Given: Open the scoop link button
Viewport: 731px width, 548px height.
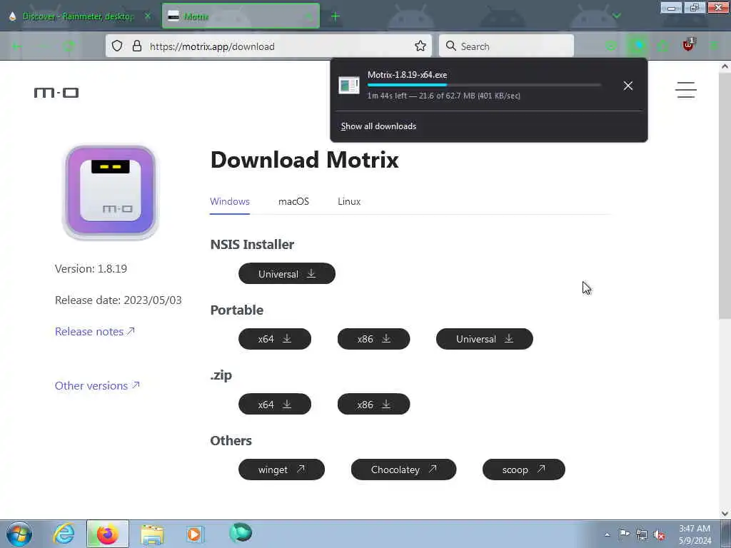Looking at the screenshot, I should click(523, 470).
